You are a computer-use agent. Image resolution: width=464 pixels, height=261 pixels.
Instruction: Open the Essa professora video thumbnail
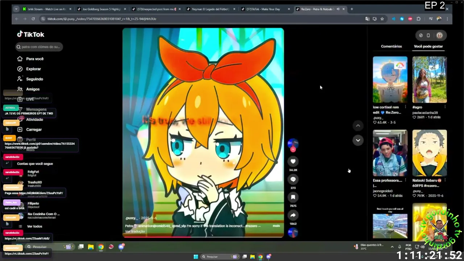click(x=390, y=153)
